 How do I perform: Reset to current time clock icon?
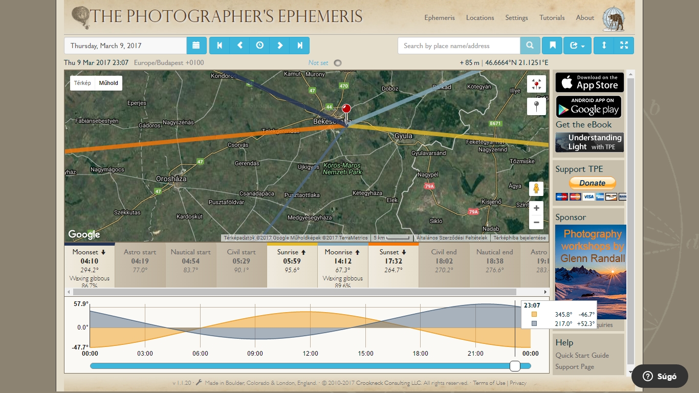259,46
